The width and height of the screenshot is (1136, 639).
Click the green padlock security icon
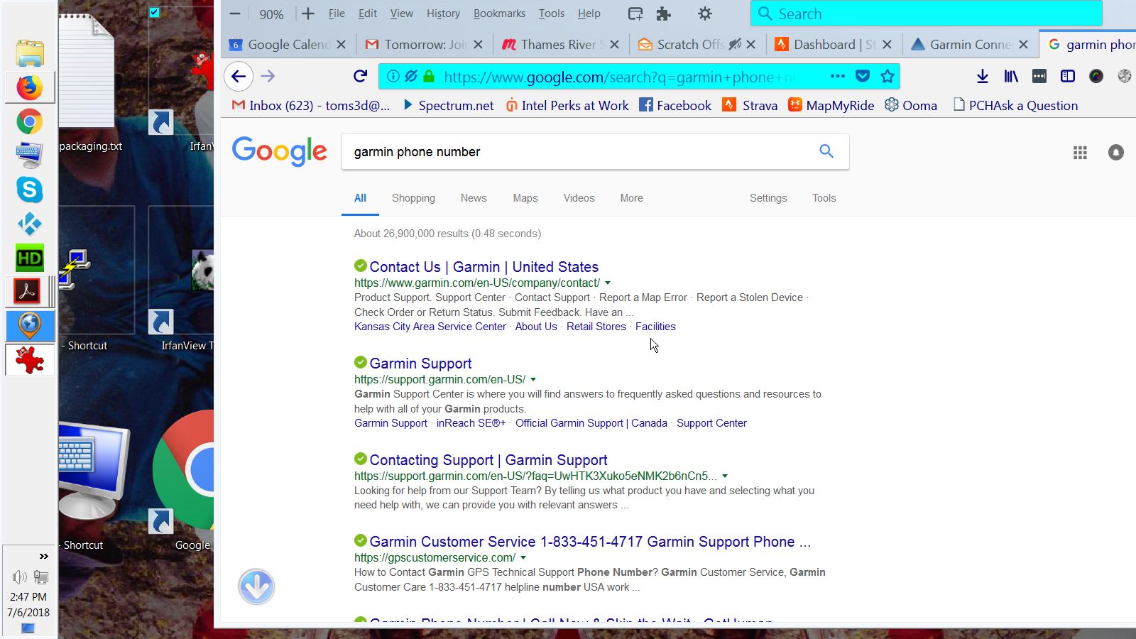coord(429,76)
